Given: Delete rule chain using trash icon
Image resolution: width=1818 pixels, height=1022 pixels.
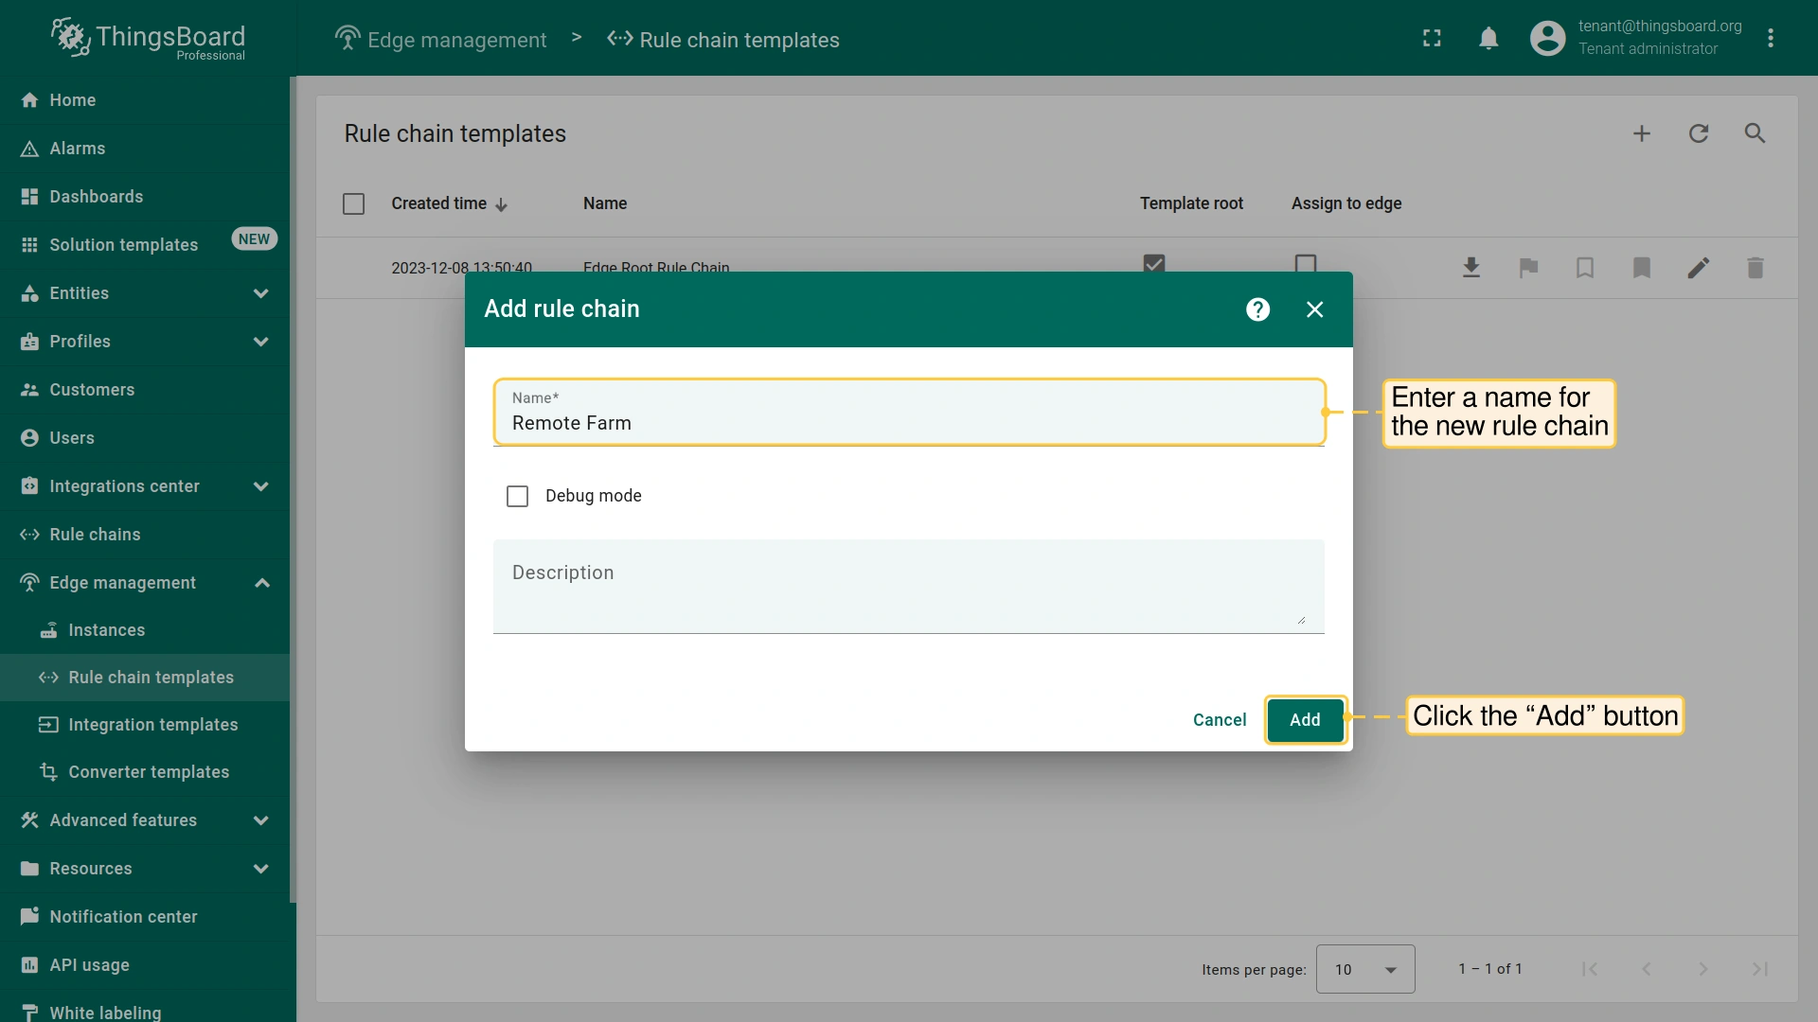Looking at the screenshot, I should pyautogui.click(x=1755, y=268).
